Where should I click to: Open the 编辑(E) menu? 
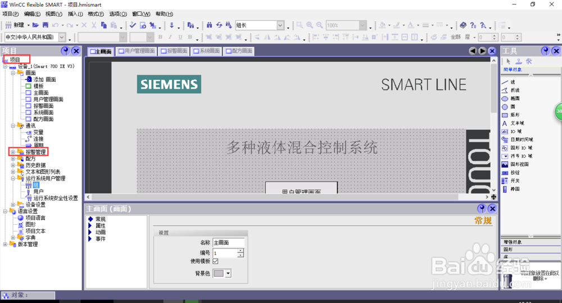(x=32, y=14)
